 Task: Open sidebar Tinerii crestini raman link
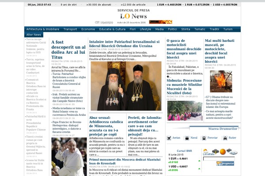[36, 145]
